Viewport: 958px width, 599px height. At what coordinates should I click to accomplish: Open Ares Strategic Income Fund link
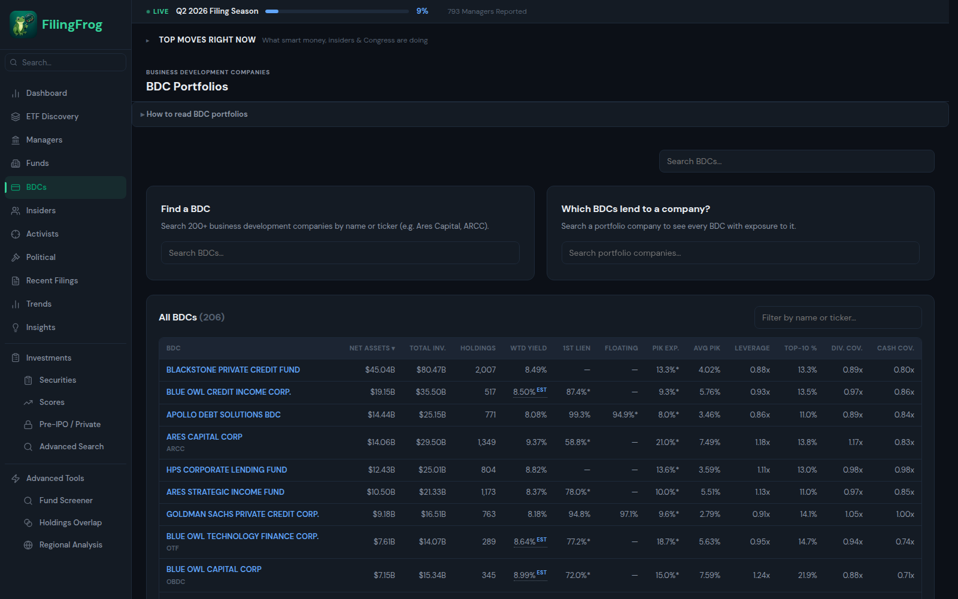tap(225, 492)
